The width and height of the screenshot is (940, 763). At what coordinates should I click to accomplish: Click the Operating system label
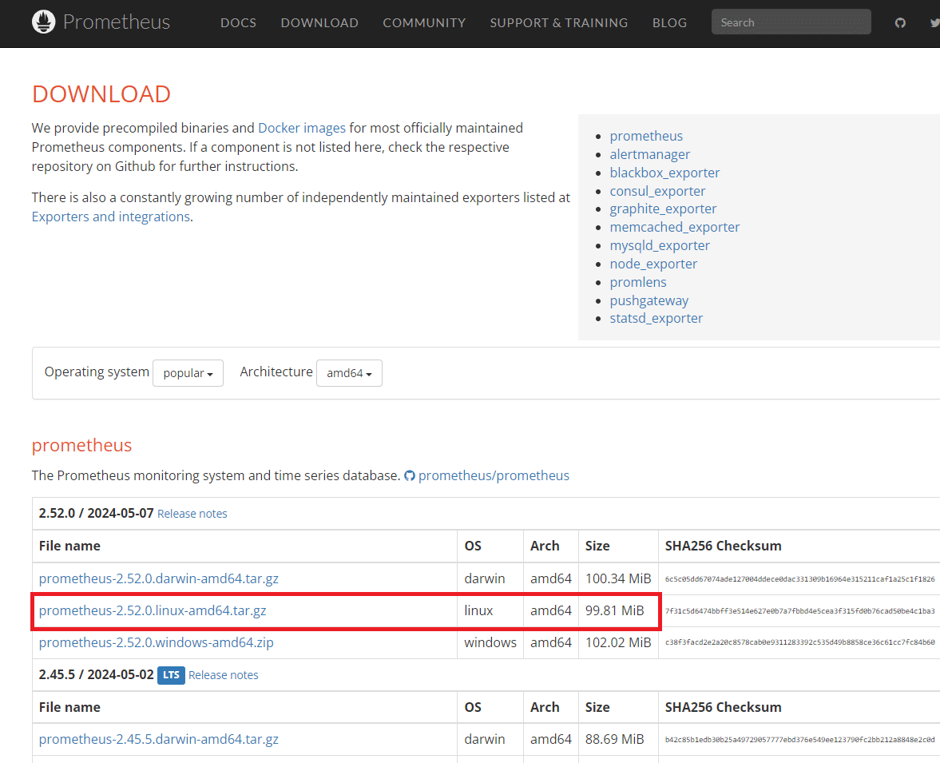(97, 372)
